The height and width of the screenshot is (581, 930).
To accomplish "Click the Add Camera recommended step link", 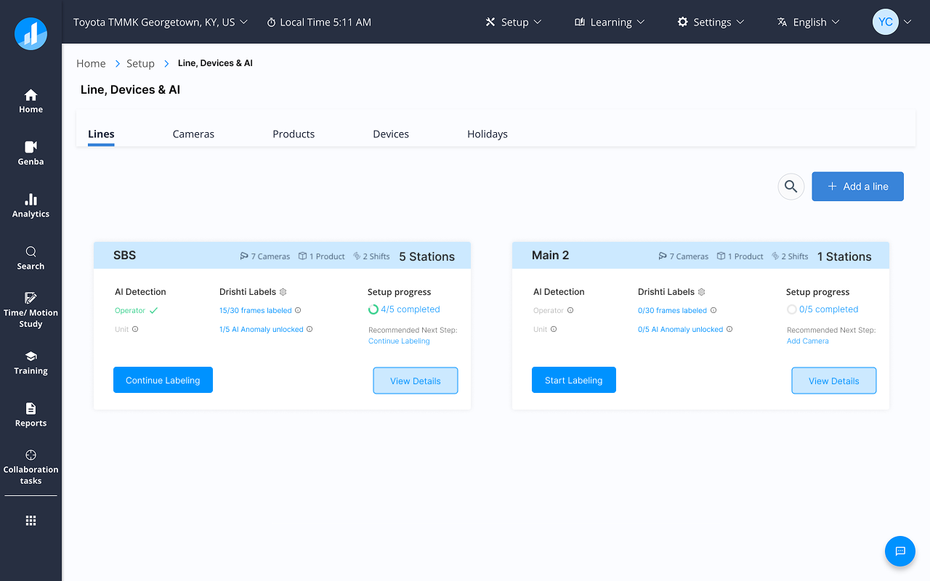I will [x=808, y=341].
